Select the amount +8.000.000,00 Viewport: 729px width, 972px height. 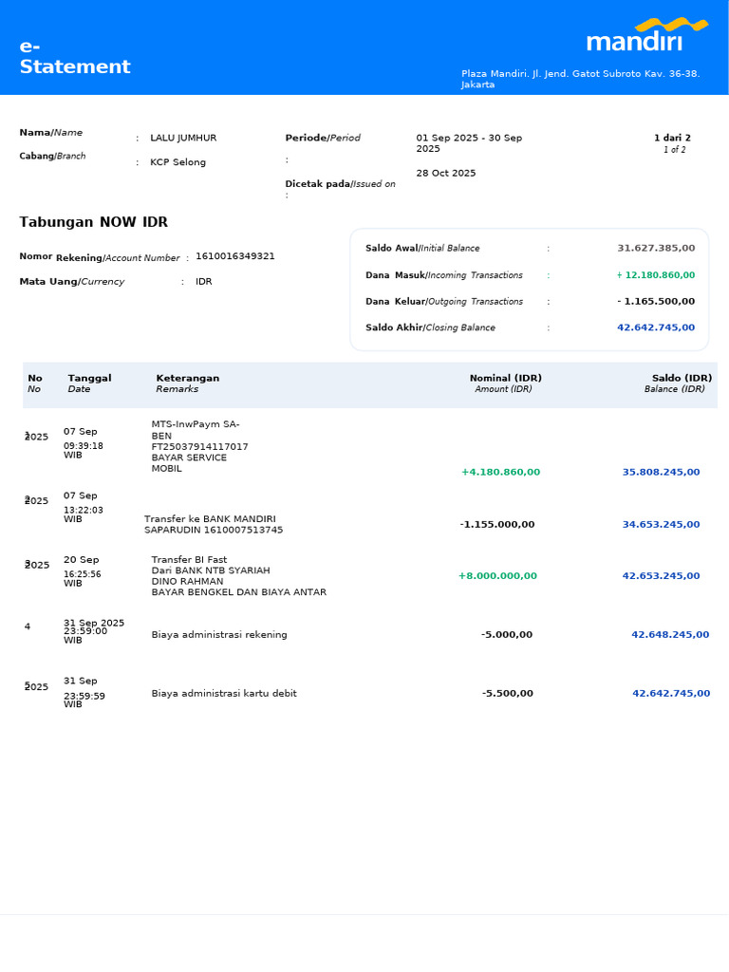[x=497, y=575]
